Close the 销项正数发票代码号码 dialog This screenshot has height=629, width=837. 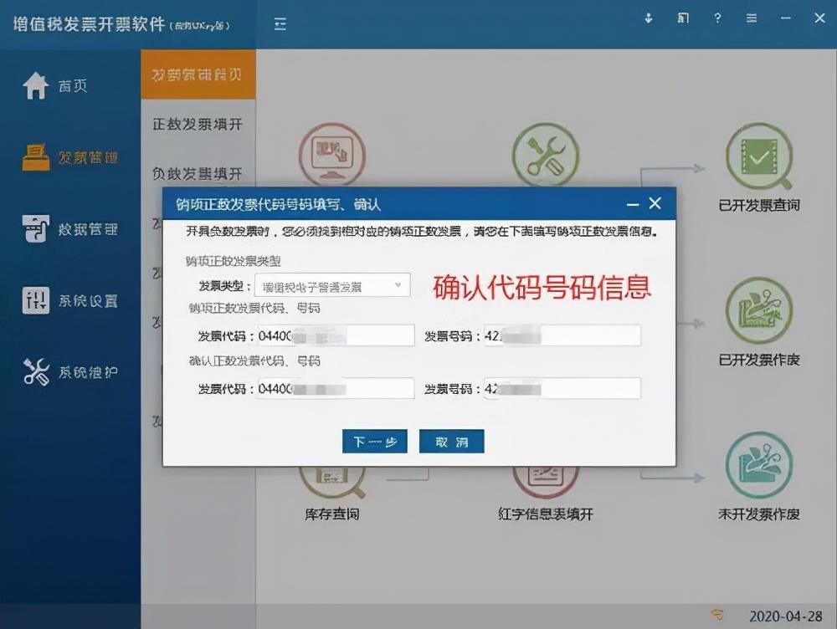[655, 203]
